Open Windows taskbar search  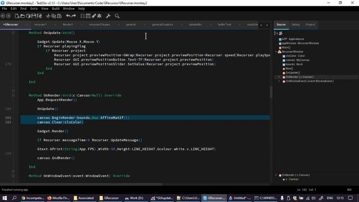(14, 198)
